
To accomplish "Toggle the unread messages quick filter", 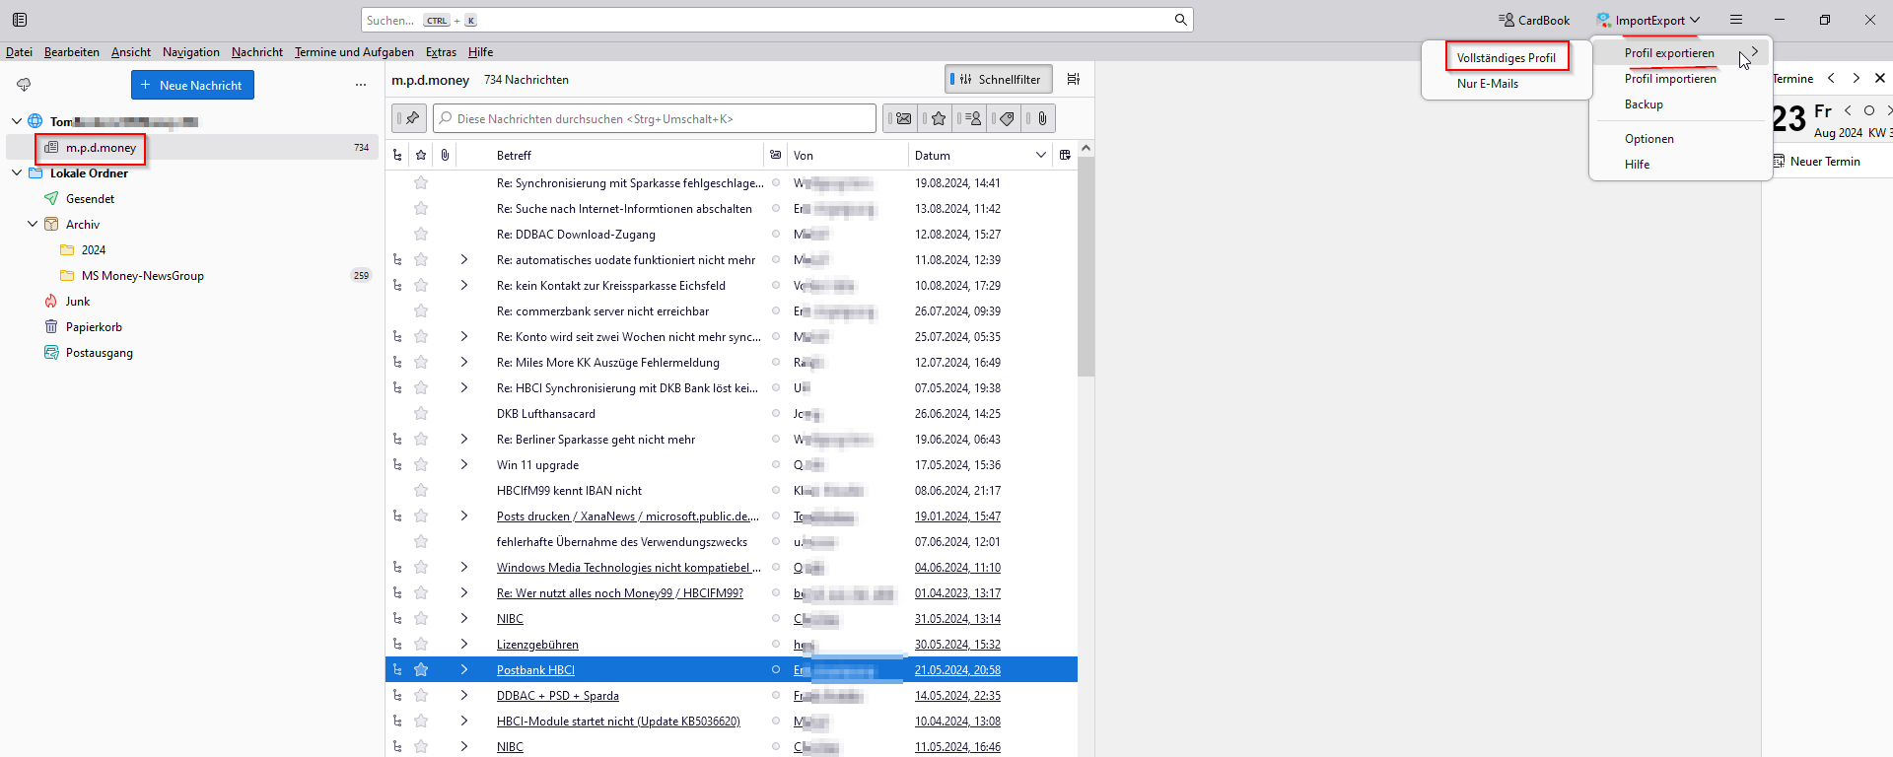I will click(x=900, y=118).
